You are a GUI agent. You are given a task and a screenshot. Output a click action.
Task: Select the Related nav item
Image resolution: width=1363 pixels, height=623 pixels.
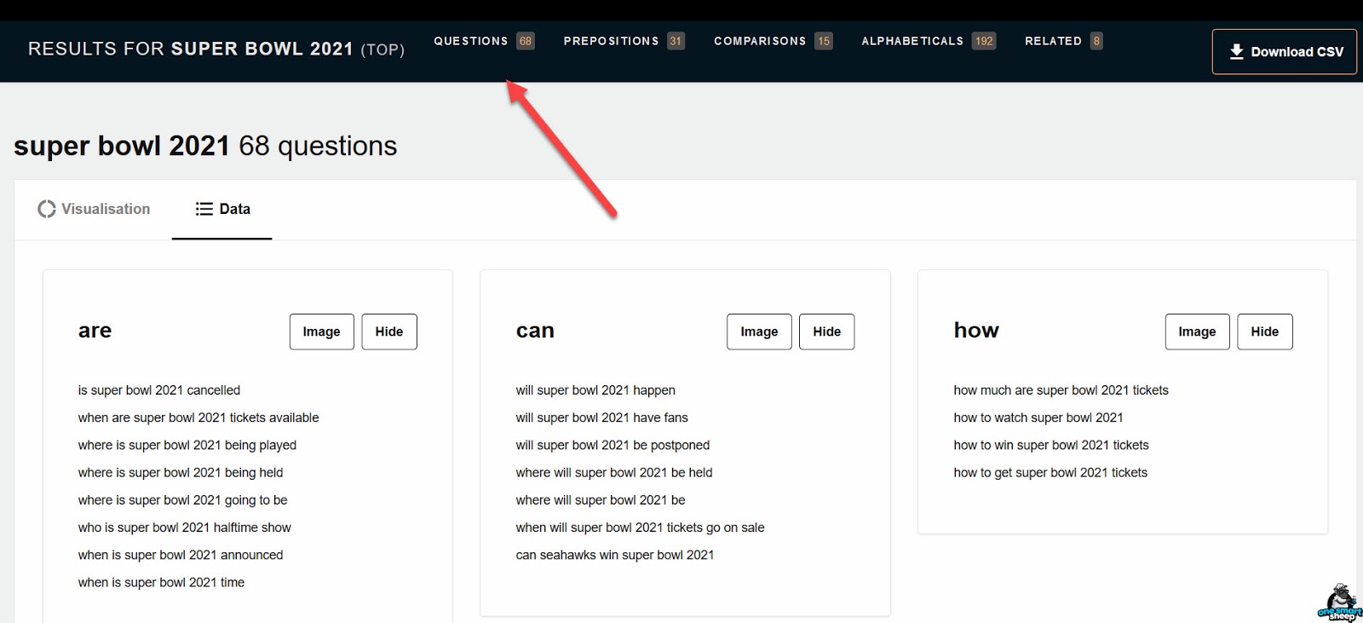tap(1064, 41)
